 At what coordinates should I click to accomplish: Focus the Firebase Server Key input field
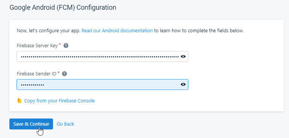[102, 57]
